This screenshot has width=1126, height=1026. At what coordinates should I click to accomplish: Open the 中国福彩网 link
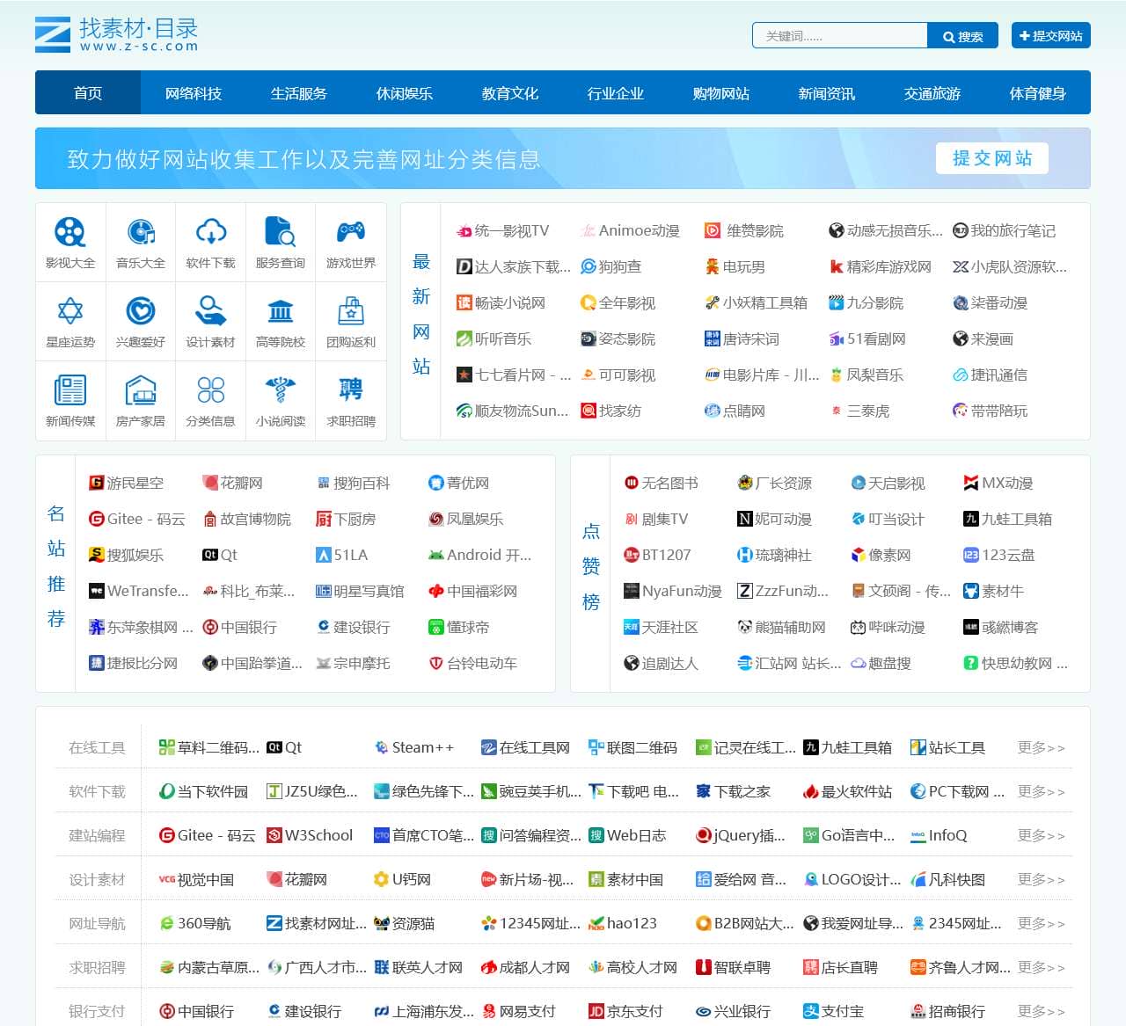tap(482, 591)
